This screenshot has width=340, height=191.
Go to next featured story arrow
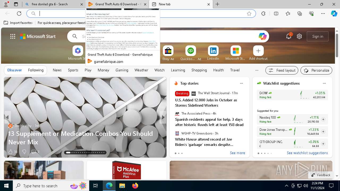163,117
